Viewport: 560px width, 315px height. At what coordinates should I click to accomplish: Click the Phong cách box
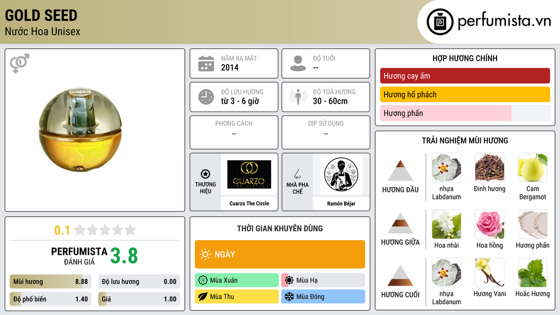point(234,132)
